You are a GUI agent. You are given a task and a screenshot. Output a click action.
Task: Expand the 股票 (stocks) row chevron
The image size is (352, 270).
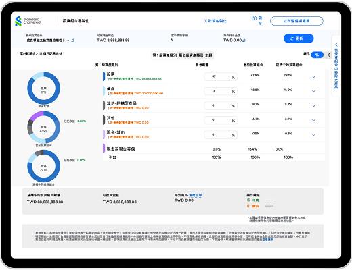pyautogui.click(x=313, y=76)
